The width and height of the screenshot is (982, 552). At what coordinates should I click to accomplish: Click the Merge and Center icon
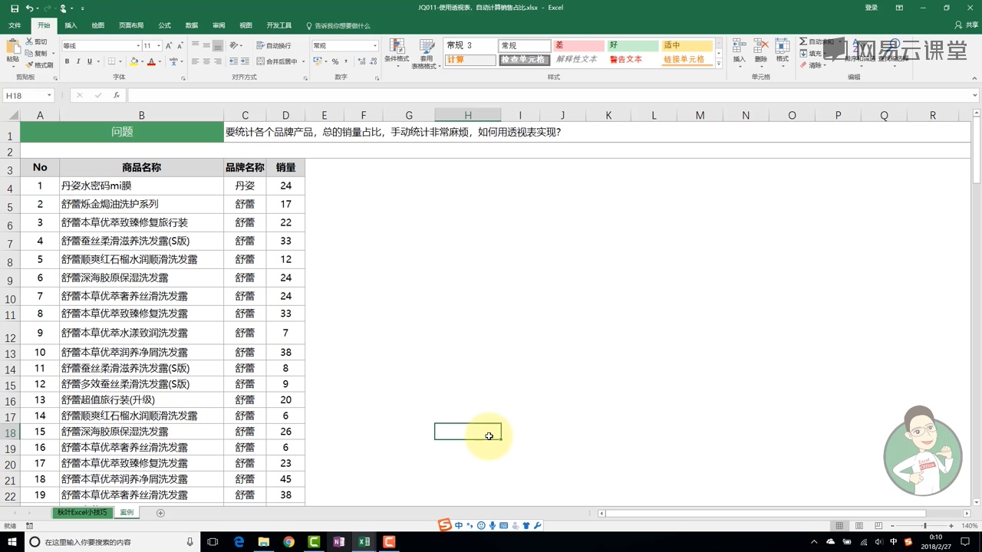click(x=261, y=61)
